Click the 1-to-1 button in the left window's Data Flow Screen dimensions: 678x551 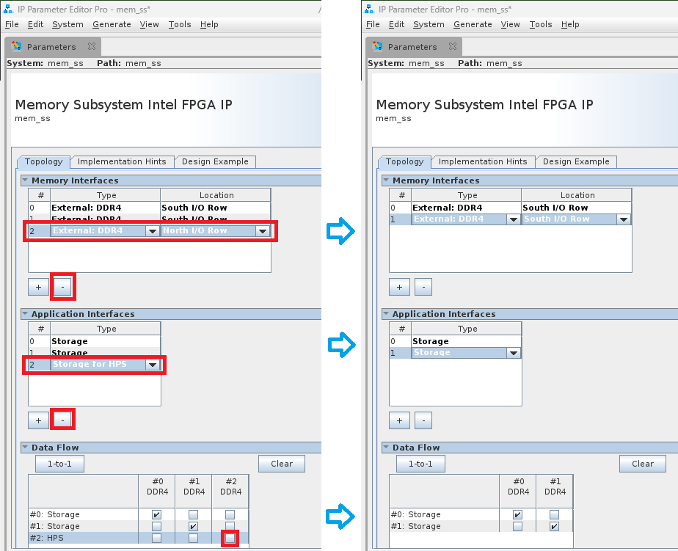[59, 464]
